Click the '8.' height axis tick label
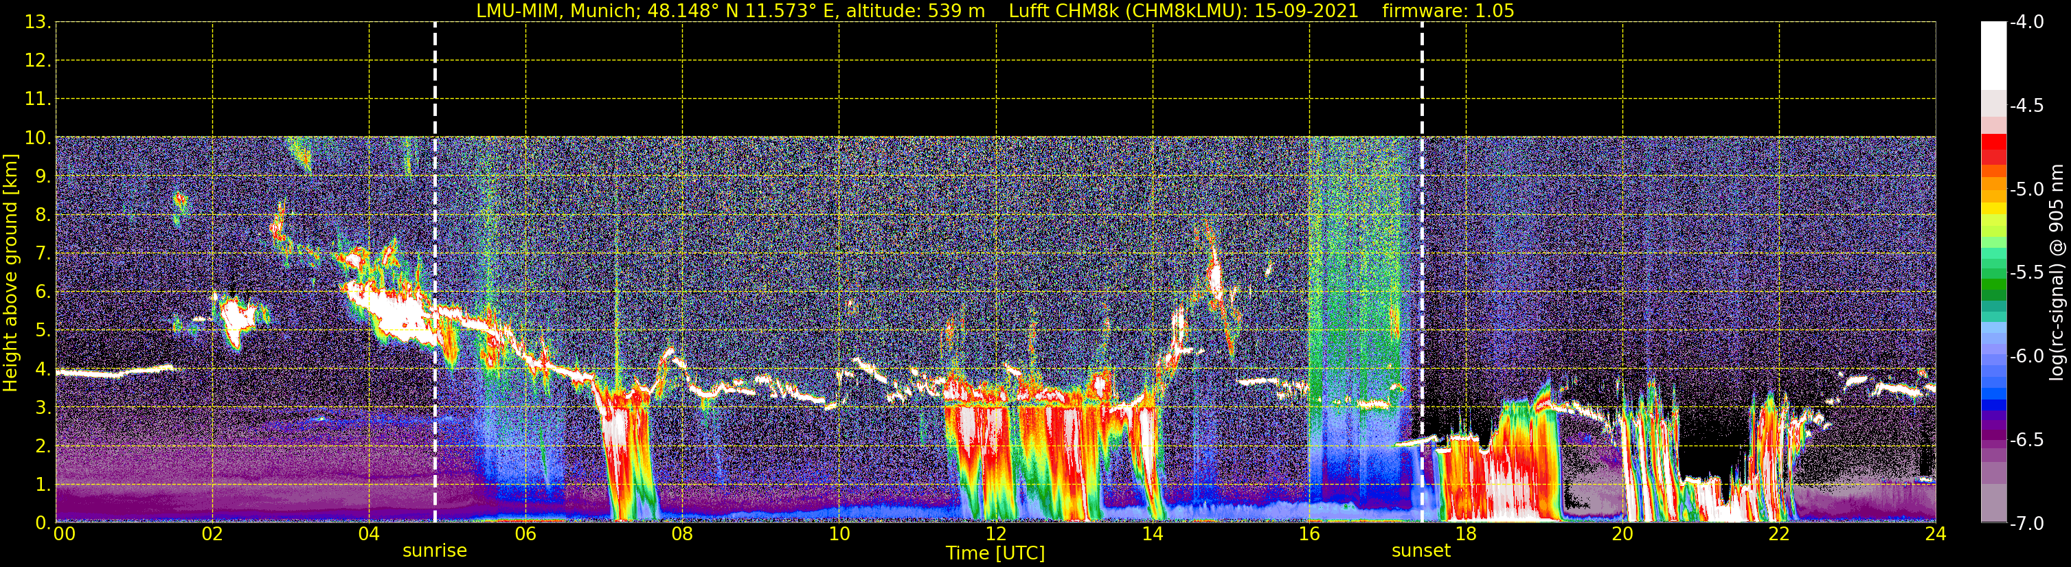Screen dimensions: 2071x567 [x=43, y=216]
